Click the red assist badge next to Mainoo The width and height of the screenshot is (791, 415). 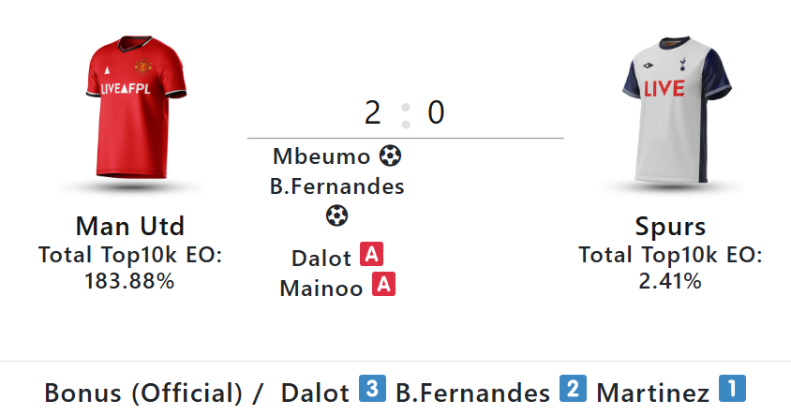[x=383, y=285]
